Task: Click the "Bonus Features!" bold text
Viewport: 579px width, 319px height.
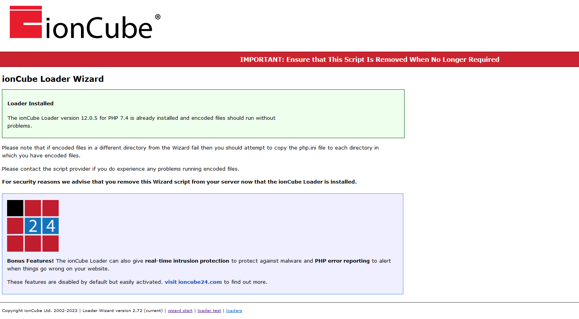Action: [x=31, y=261]
